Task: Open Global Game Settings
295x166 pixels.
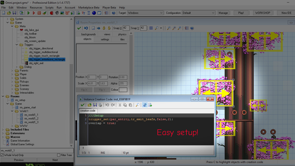Action: pyautogui.click(x=22, y=144)
